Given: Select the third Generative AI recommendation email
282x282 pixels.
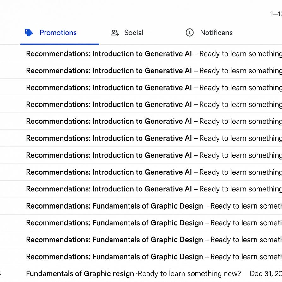Looking at the screenshot, I should tap(109, 88).
